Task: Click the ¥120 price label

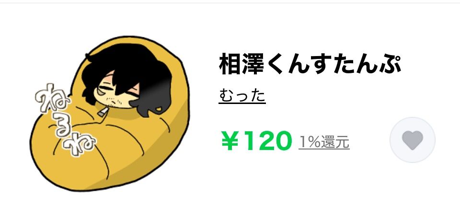Action: pyautogui.click(x=257, y=141)
